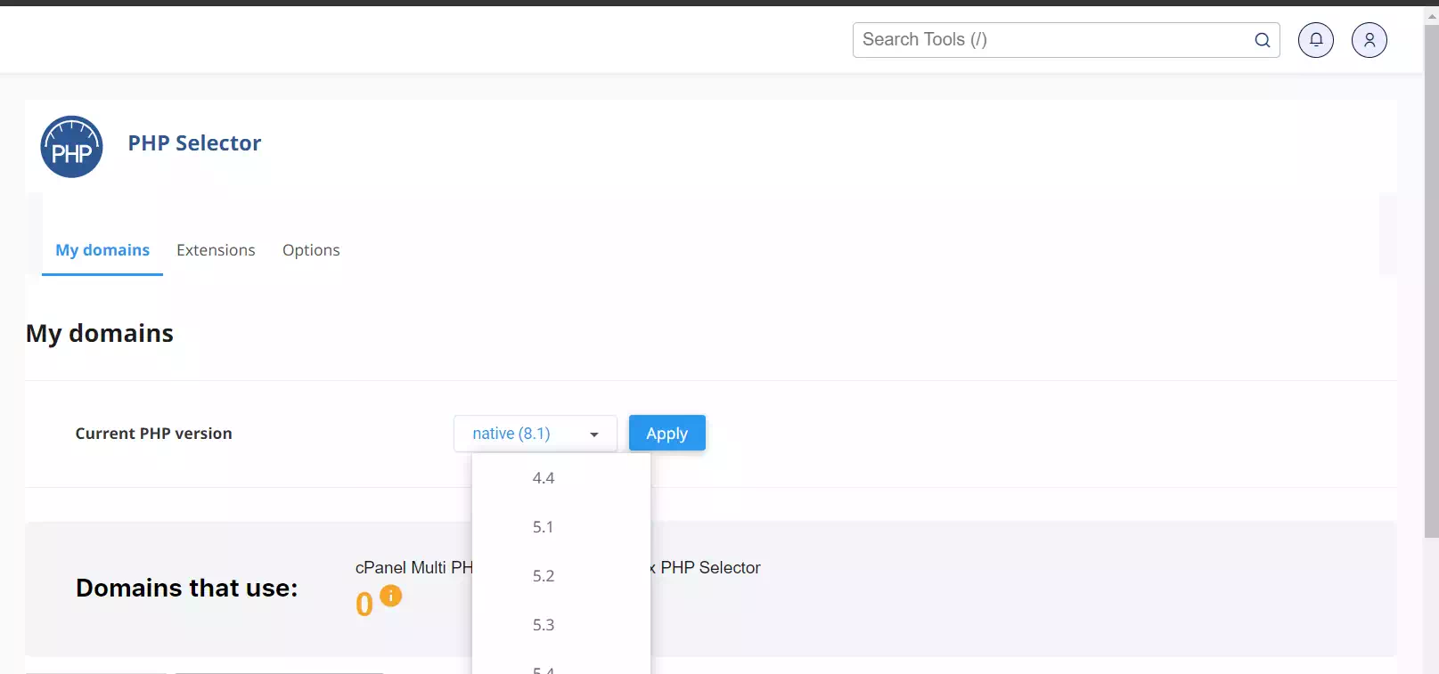Open the Options tab
The width and height of the screenshot is (1439, 674).
click(x=311, y=250)
